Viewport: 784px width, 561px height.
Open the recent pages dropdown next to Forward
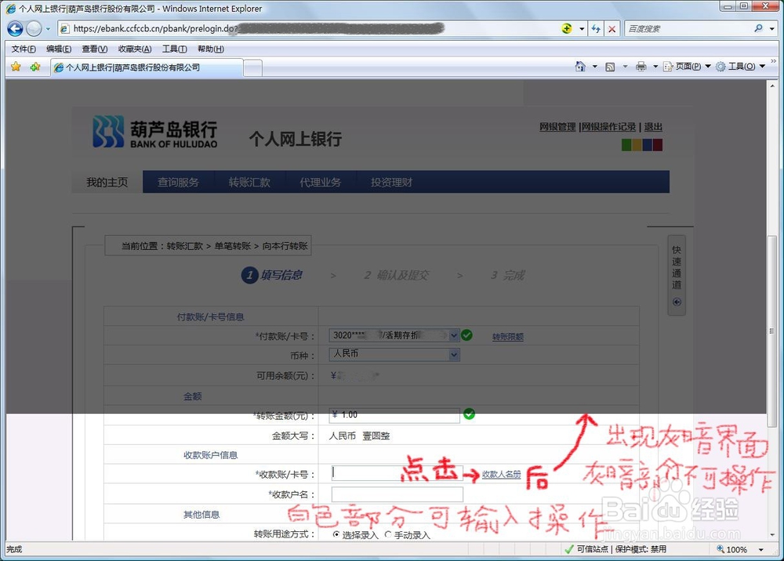(48, 29)
